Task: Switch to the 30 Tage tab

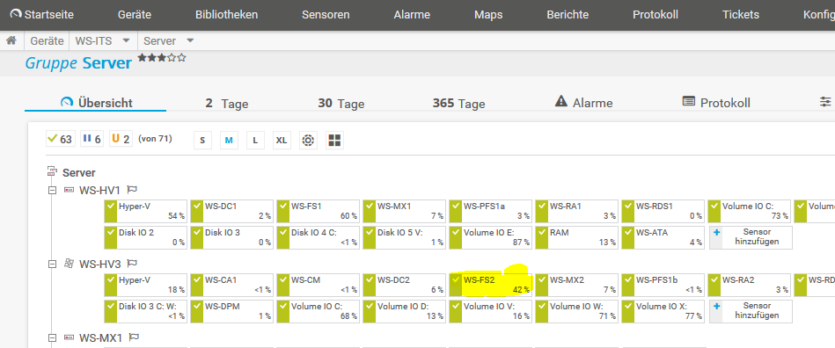Action: pos(341,103)
